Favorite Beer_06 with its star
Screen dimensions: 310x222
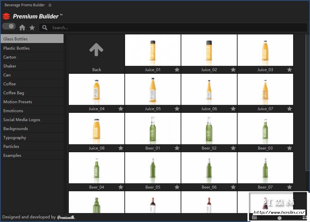tap(233, 187)
